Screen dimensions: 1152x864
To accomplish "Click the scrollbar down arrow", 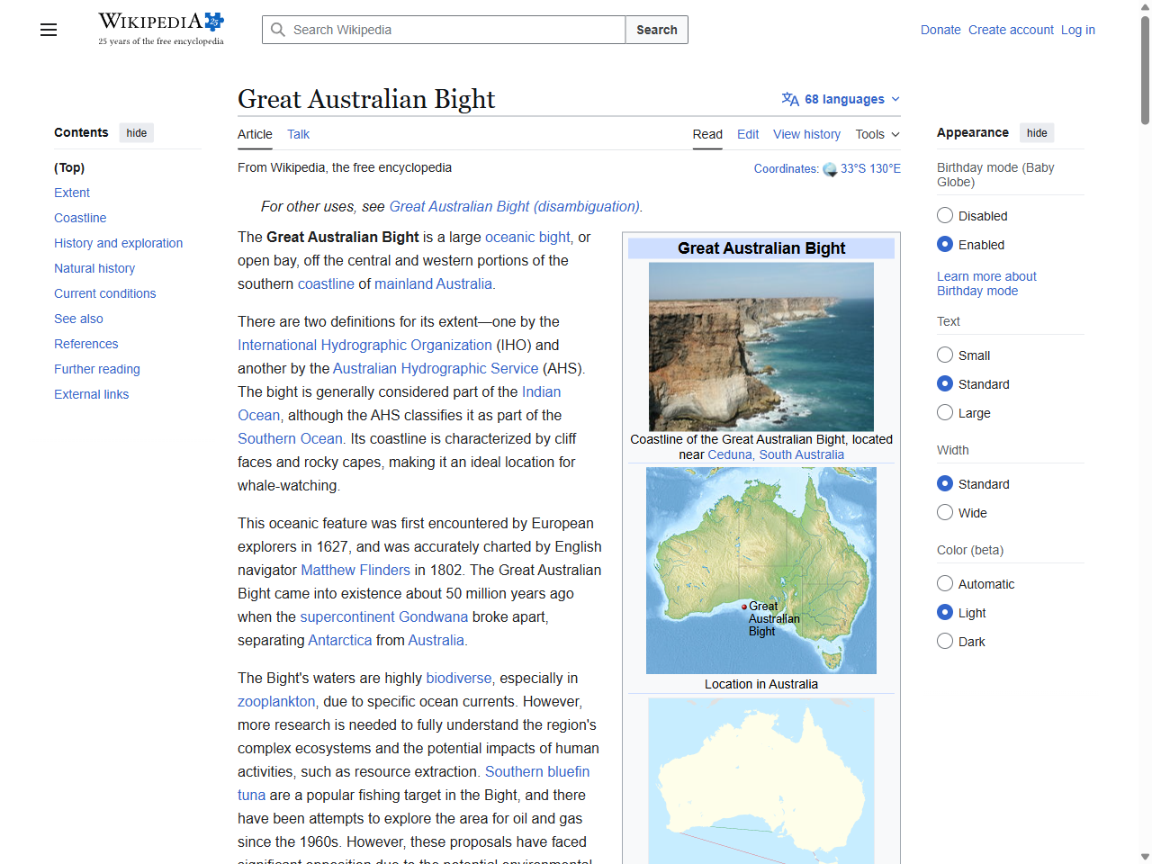I will tap(1145, 857).
